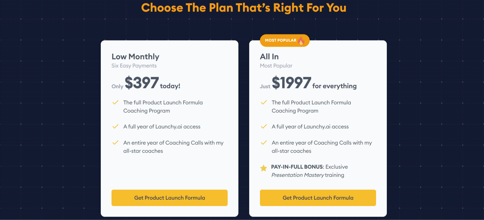Click checkmark beside All In Coaching Program feature
The width and height of the screenshot is (484, 220).
pos(264,102)
